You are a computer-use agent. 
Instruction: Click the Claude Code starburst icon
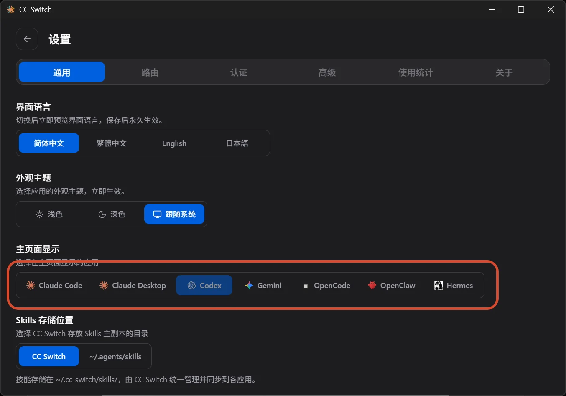(31, 286)
